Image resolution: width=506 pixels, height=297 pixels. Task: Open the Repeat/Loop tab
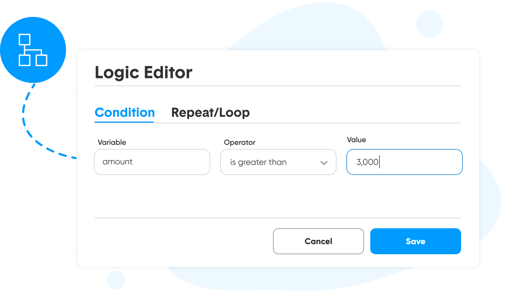[x=210, y=113]
